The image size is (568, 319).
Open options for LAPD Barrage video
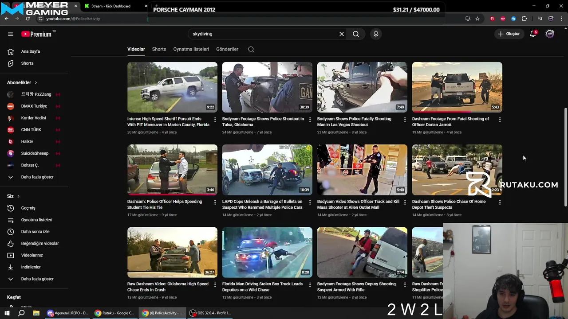click(x=310, y=202)
